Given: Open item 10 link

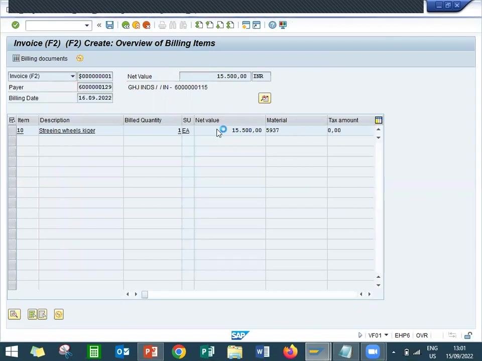Looking at the screenshot, I should (20, 130).
